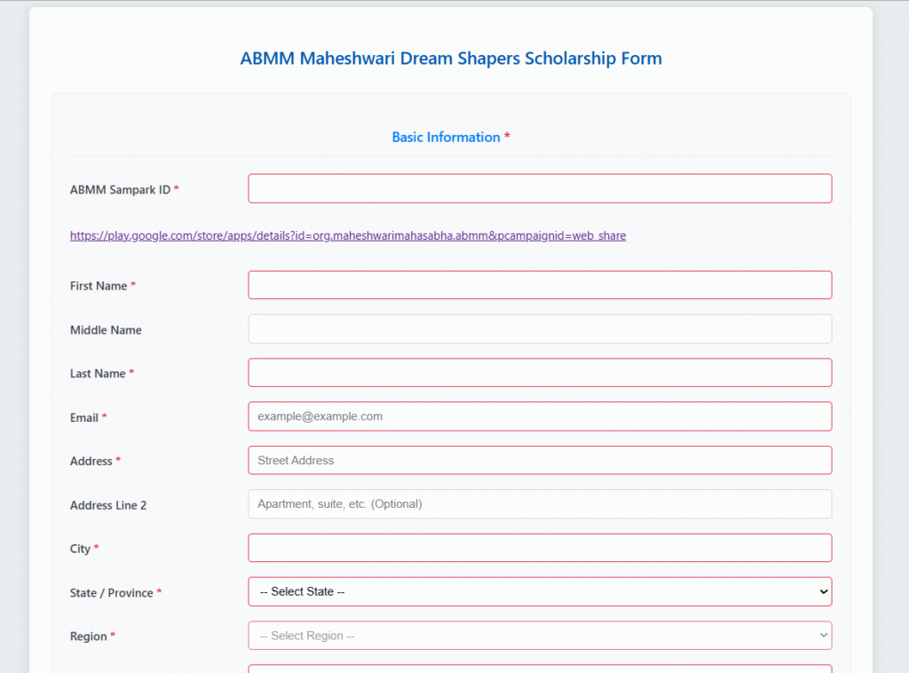909x673 pixels.
Task: Click the Street Address input box
Action: pos(539,460)
